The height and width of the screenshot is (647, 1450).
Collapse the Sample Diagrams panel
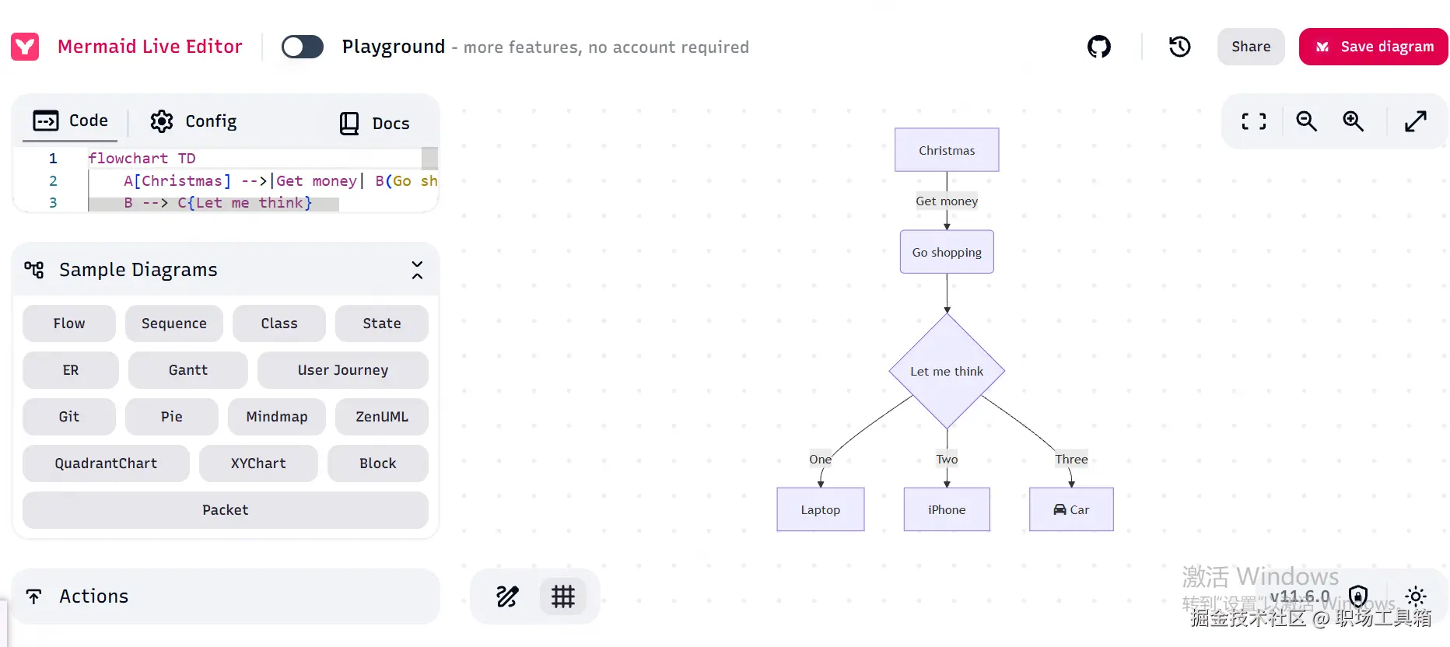417,270
